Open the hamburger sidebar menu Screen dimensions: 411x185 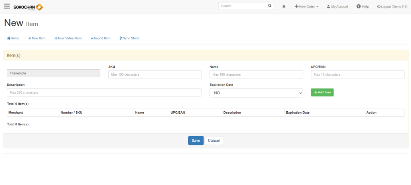coord(7,6)
